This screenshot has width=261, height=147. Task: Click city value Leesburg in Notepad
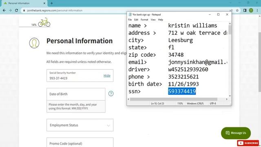point(180,40)
